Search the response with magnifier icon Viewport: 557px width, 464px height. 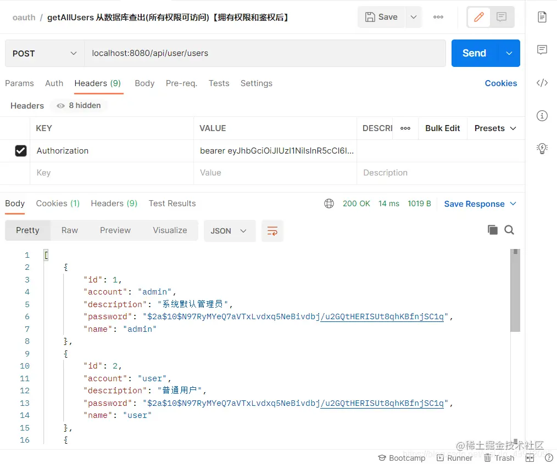pos(509,230)
